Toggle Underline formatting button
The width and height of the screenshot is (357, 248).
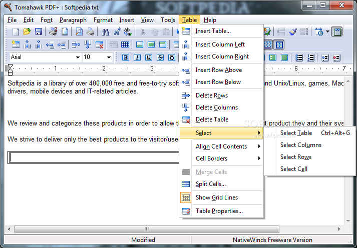pyautogui.click(x=149, y=57)
